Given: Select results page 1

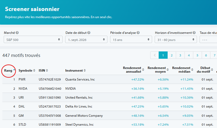Looking at the screenshot, I should (163, 55).
